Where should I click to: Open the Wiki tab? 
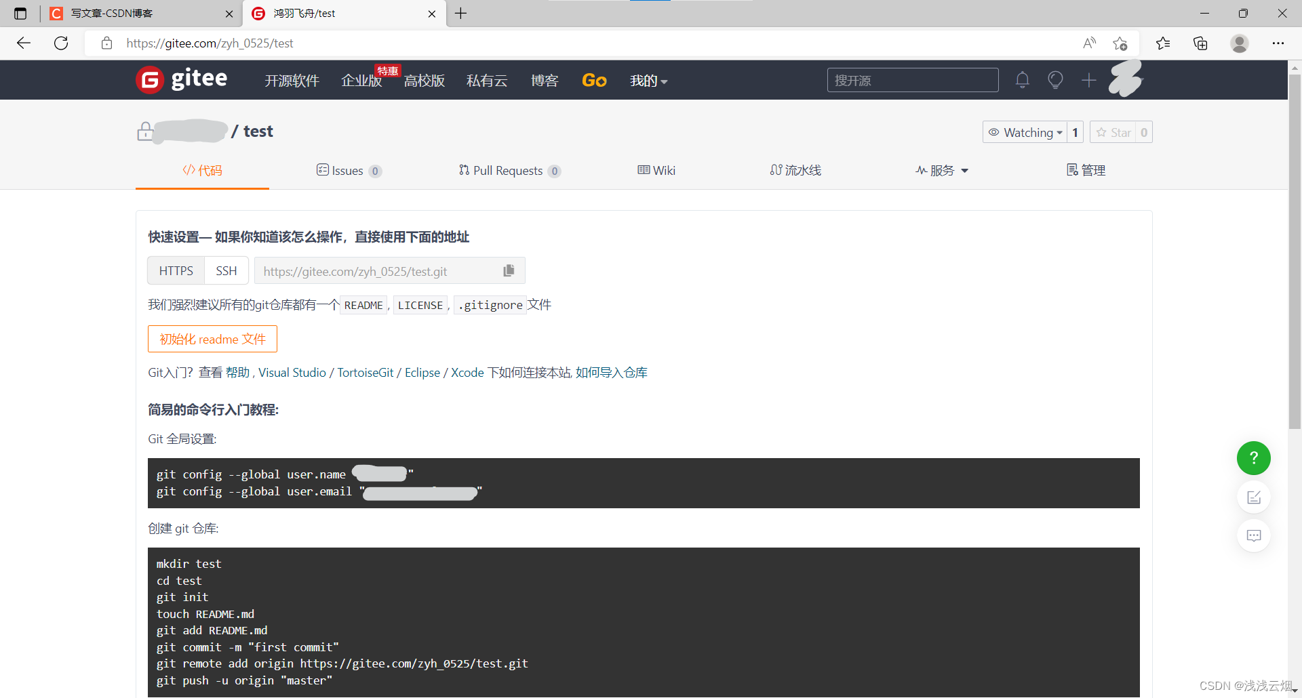coord(656,170)
